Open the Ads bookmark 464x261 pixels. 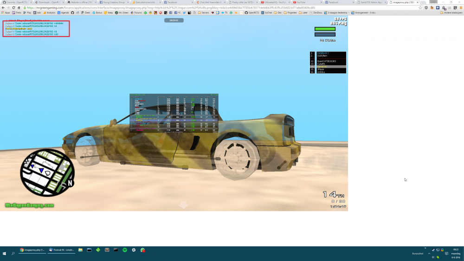click(37, 13)
